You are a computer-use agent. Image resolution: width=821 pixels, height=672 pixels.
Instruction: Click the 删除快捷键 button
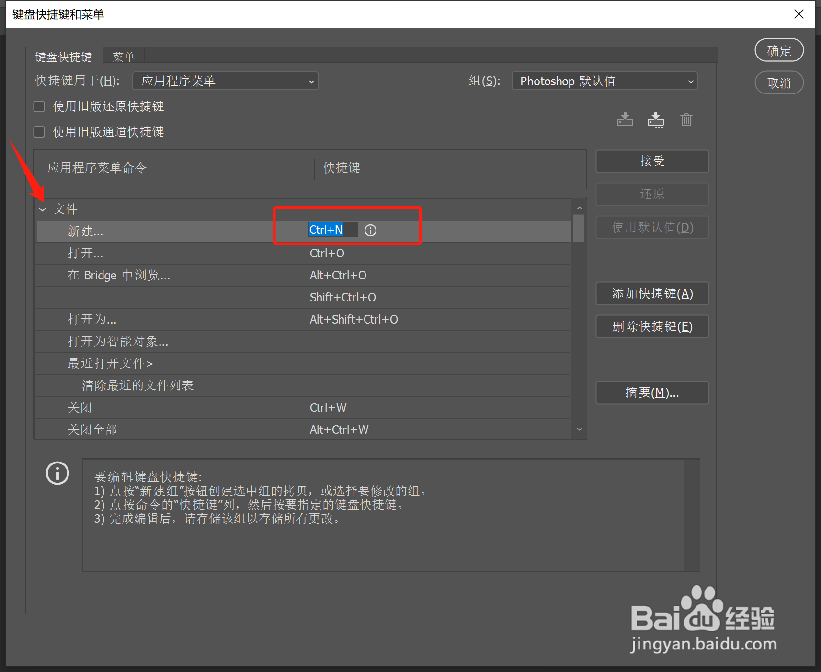652,326
